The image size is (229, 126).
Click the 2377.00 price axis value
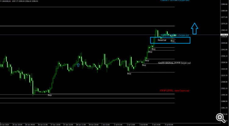(224, 17)
